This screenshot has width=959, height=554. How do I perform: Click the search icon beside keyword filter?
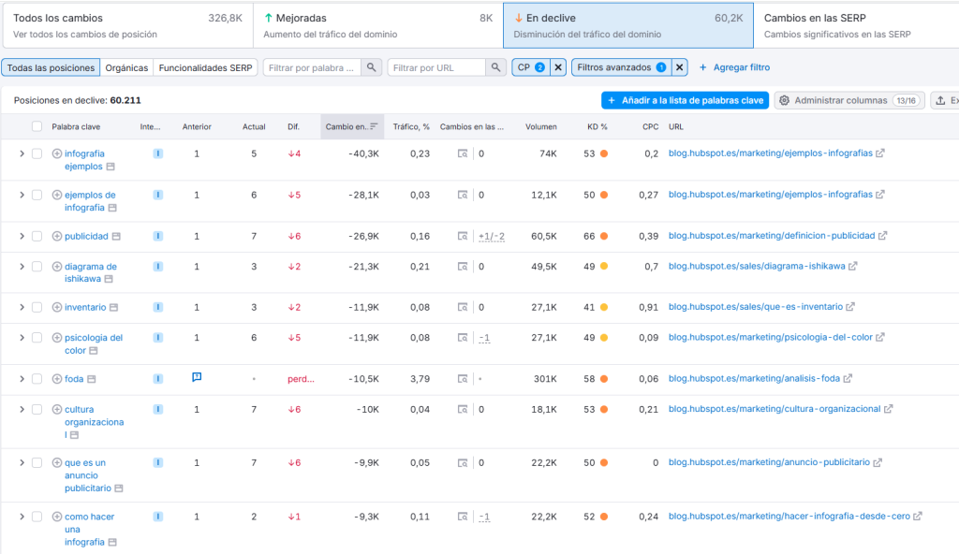[372, 67]
